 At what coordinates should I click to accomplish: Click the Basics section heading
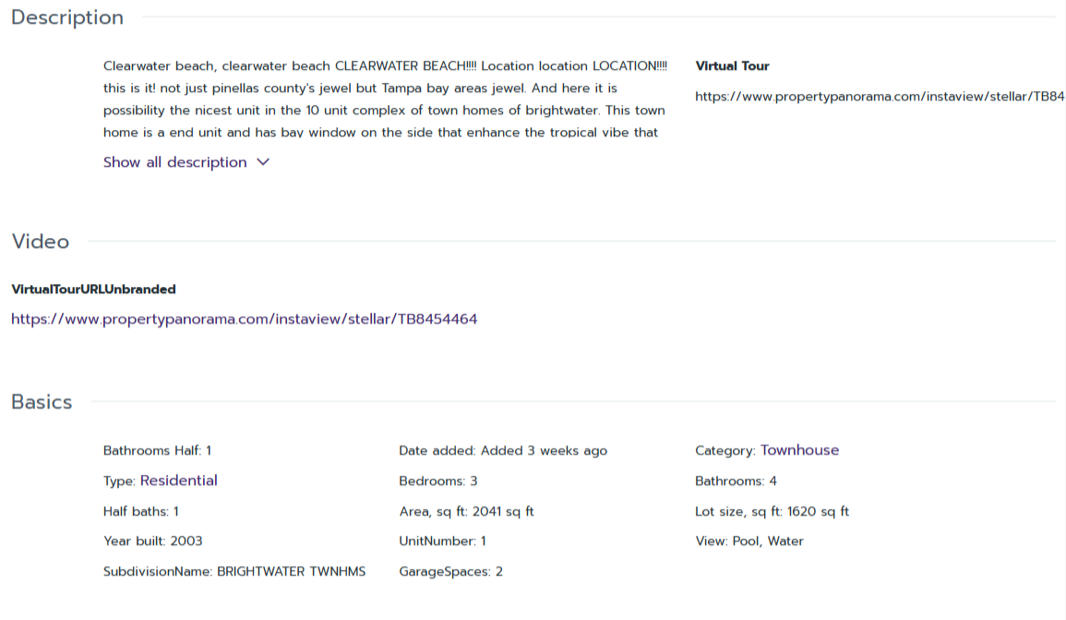coord(42,402)
